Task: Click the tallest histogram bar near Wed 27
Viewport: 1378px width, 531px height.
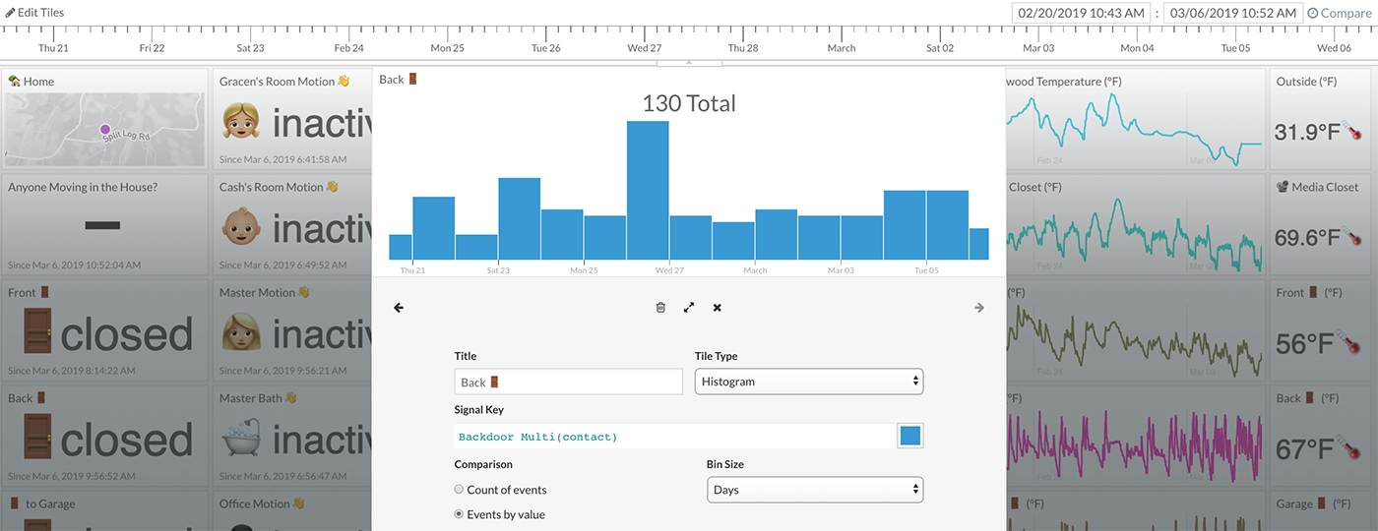Action: [x=648, y=190]
